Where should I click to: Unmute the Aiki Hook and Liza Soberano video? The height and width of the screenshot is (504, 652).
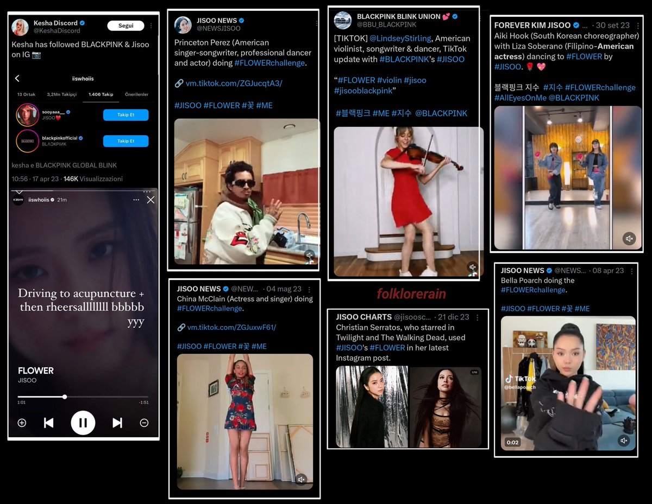[x=629, y=239]
